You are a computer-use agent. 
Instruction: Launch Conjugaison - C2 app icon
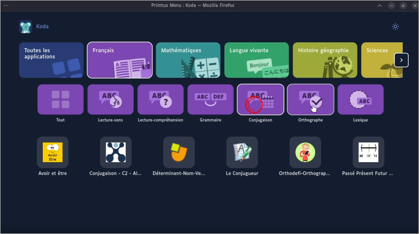pos(116,152)
